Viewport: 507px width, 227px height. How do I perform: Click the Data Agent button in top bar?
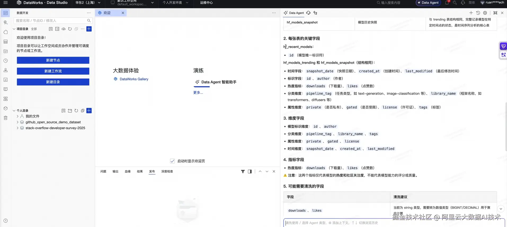428,3
